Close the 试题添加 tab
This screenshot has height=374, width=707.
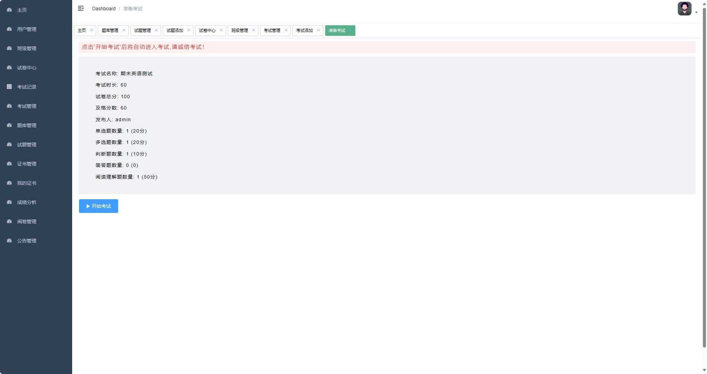189,30
